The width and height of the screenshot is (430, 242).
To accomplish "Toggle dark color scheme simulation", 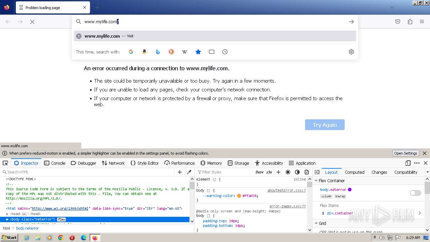I will pos(297,172).
